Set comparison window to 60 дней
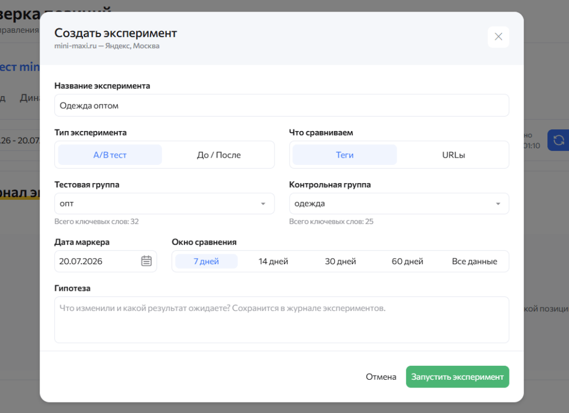569x413 pixels. [407, 261]
